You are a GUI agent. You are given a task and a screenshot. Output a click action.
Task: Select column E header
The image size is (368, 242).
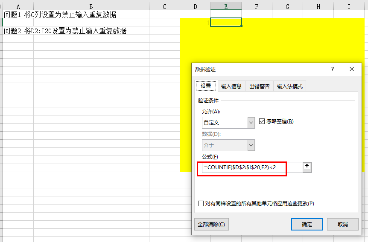pos(226,6)
